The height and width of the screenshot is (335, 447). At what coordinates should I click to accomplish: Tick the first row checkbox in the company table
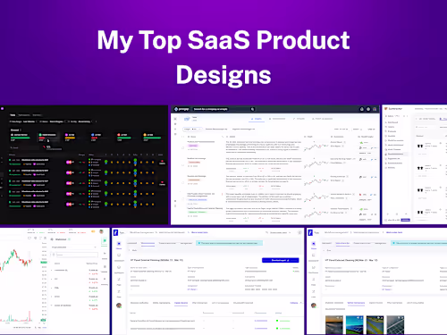coord(183,147)
